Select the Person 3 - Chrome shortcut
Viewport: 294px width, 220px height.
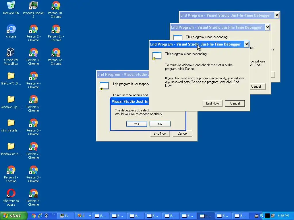[x=33, y=56]
